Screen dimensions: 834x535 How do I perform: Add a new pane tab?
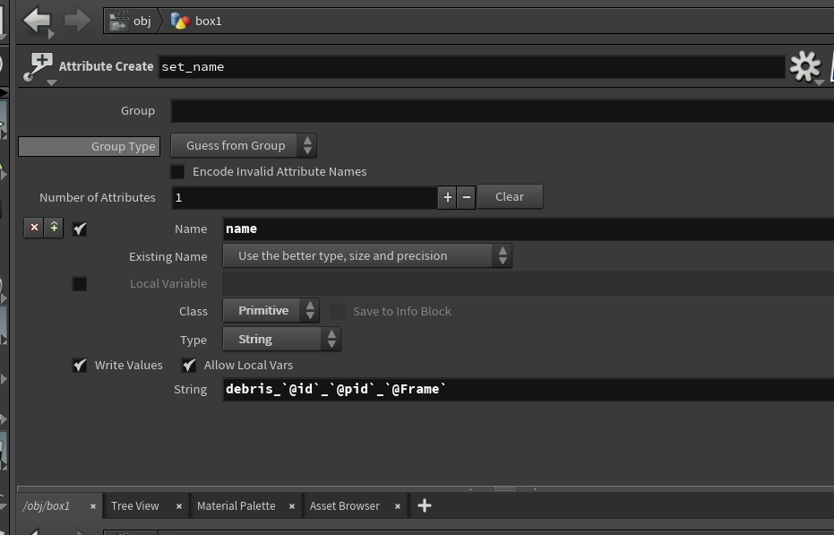click(x=424, y=505)
